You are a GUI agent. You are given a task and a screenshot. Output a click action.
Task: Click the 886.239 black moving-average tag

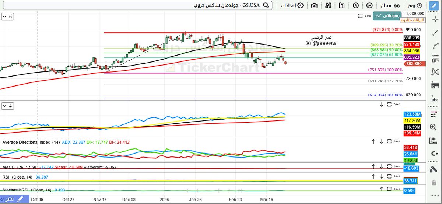[x=412, y=38]
